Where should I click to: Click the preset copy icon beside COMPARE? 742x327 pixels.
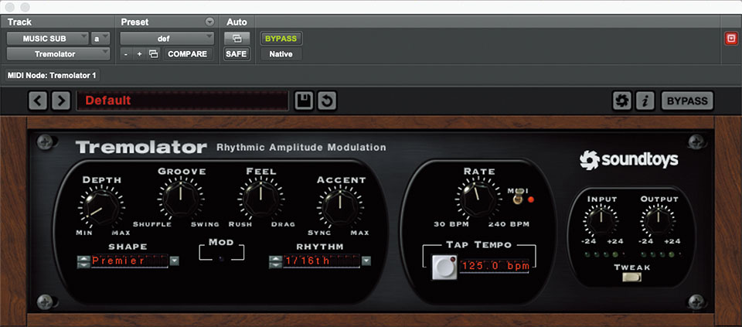pyautogui.click(x=153, y=54)
